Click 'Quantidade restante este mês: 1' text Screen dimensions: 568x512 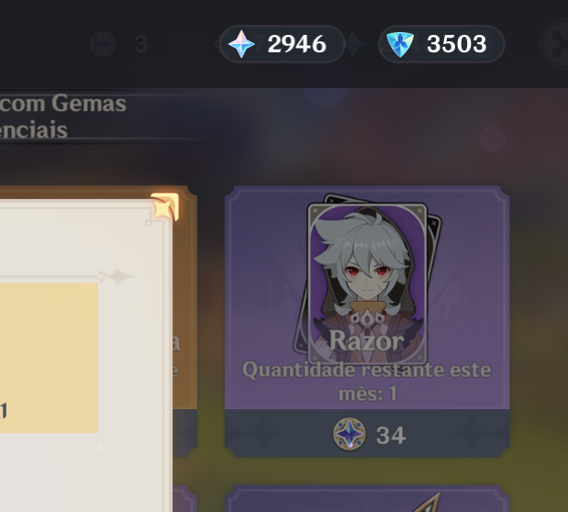pos(367,381)
